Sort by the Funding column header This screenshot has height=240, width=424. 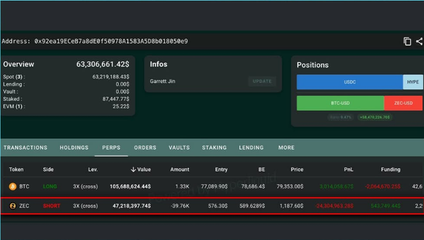[x=390, y=170]
